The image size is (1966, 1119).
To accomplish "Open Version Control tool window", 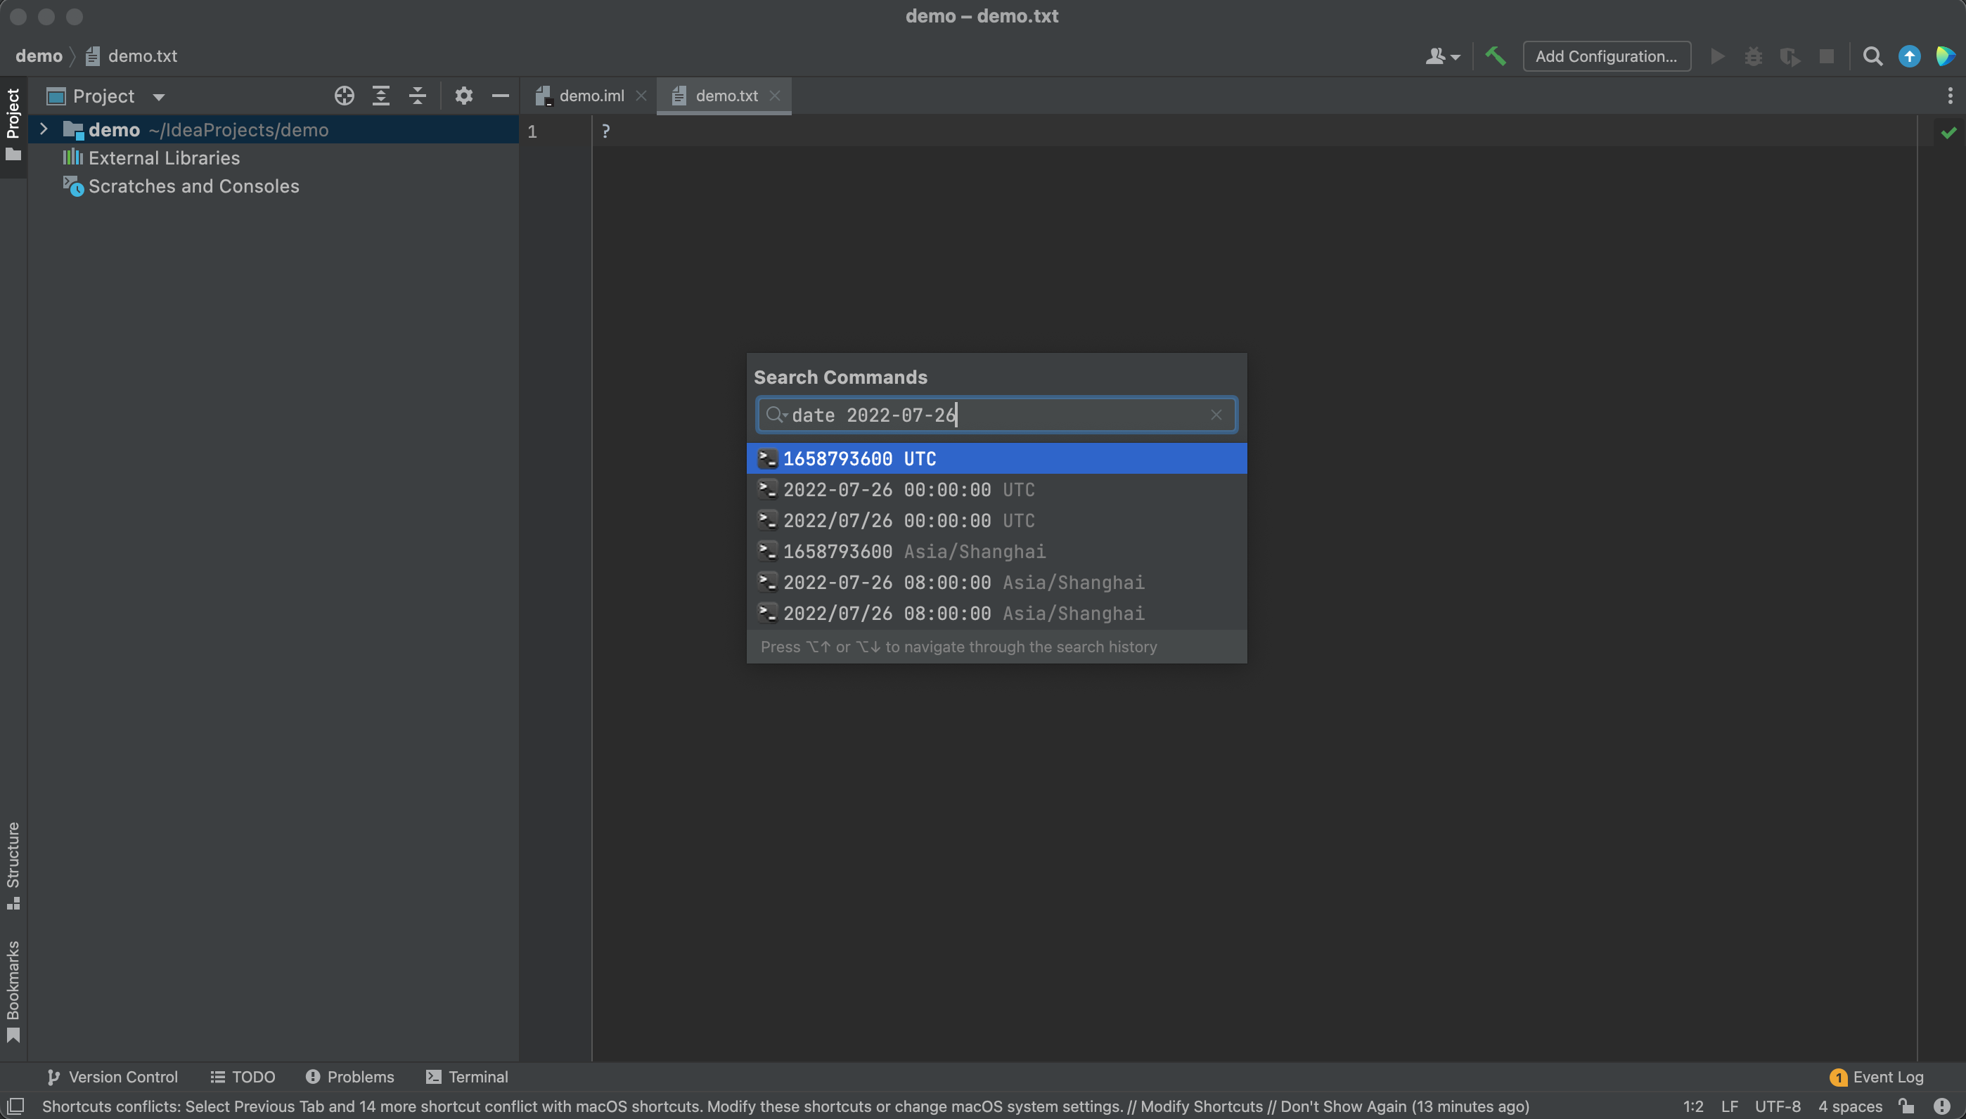I will (x=113, y=1077).
